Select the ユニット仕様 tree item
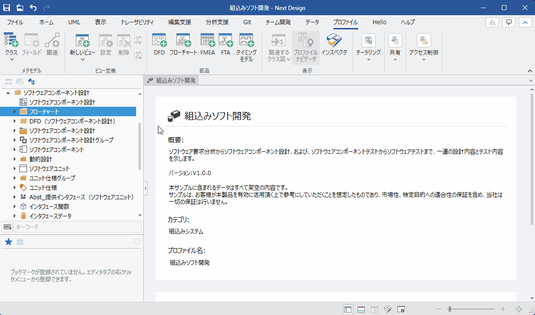This screenshot has height=315, width=535. (43, 187)
